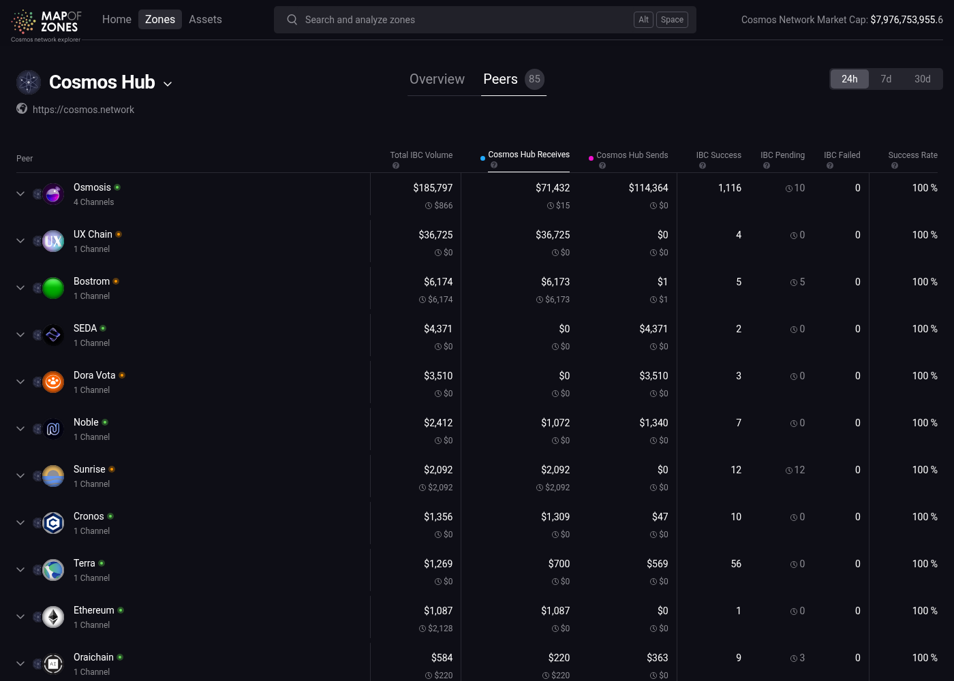The height and width of the screenshot is (681, 954).
Task: Open the https://cosmos.network link
Action: point(83,110)
